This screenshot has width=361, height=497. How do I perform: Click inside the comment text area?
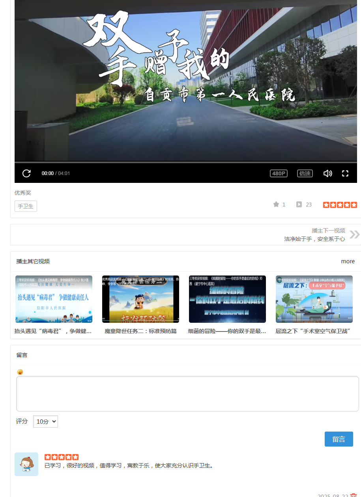pyautogui.click(x=187, y=393)
